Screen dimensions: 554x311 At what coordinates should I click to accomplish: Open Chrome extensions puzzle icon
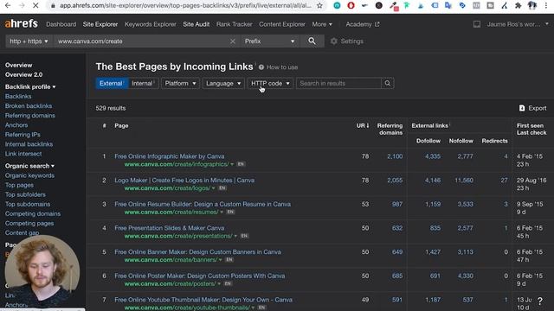(518, 6)
